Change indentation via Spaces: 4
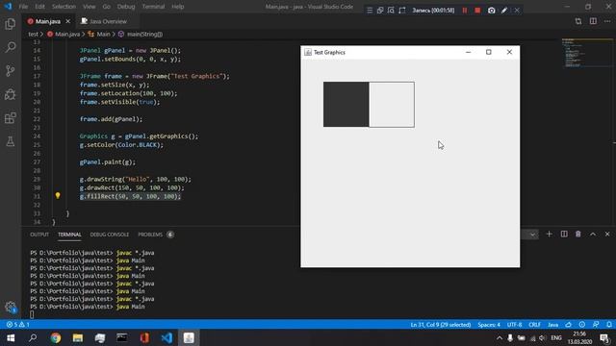 [x=489, y=325]
